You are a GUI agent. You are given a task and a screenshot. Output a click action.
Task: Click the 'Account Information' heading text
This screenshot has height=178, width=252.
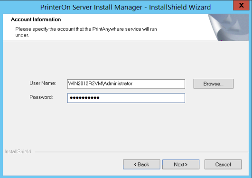pyautogui.click(x=36, y=19)
